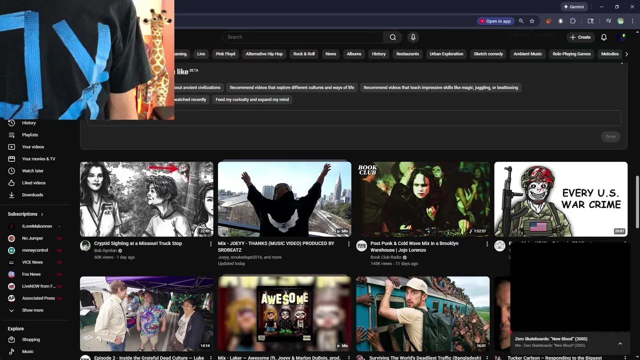640x360 pixels.
Task: Click the hand-shaped extension icon
Action: [x=560, y=21]
